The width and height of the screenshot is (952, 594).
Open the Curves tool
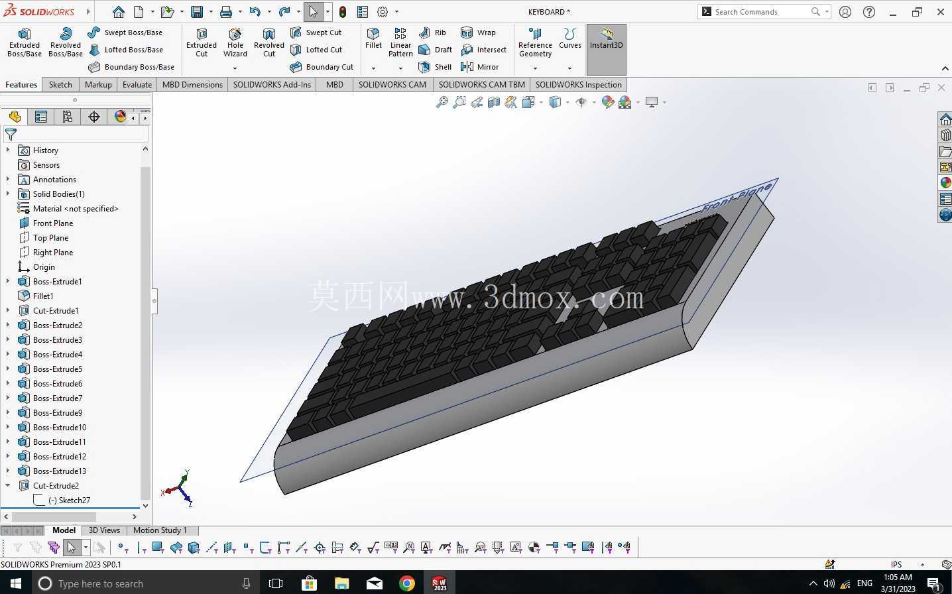pyautogui.click(x=570, y=38)
